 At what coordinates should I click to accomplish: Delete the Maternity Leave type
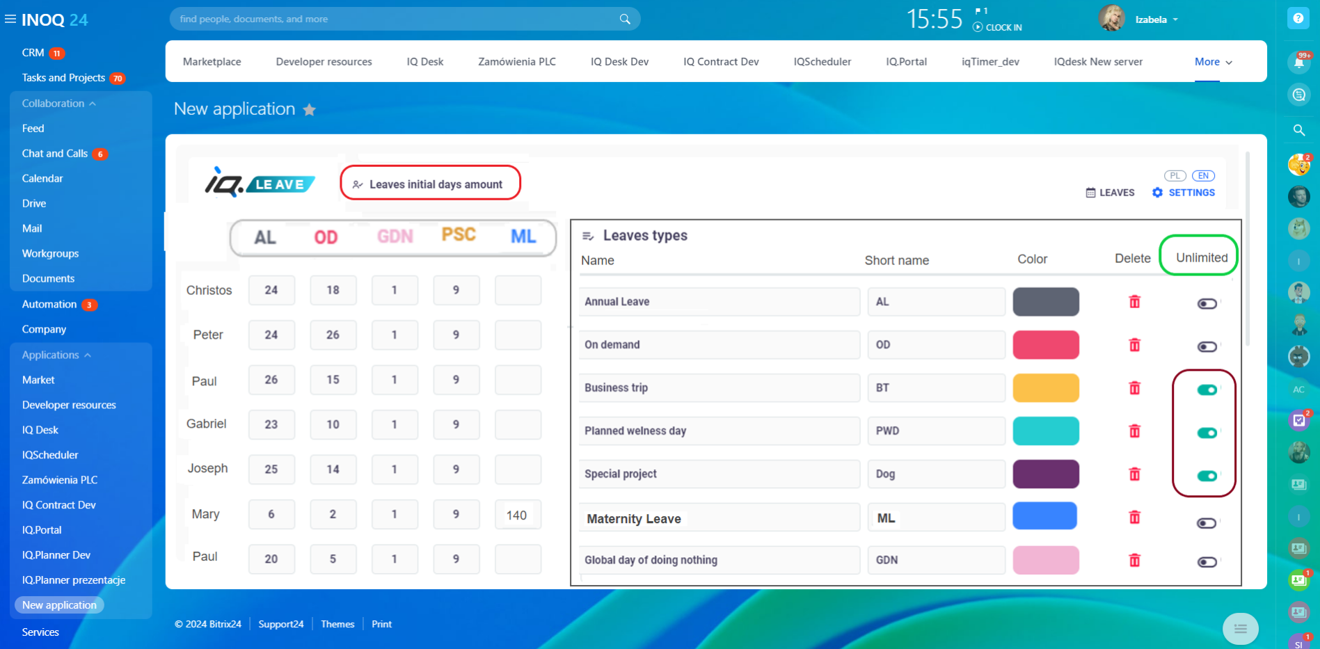[x=1134, y=517]
